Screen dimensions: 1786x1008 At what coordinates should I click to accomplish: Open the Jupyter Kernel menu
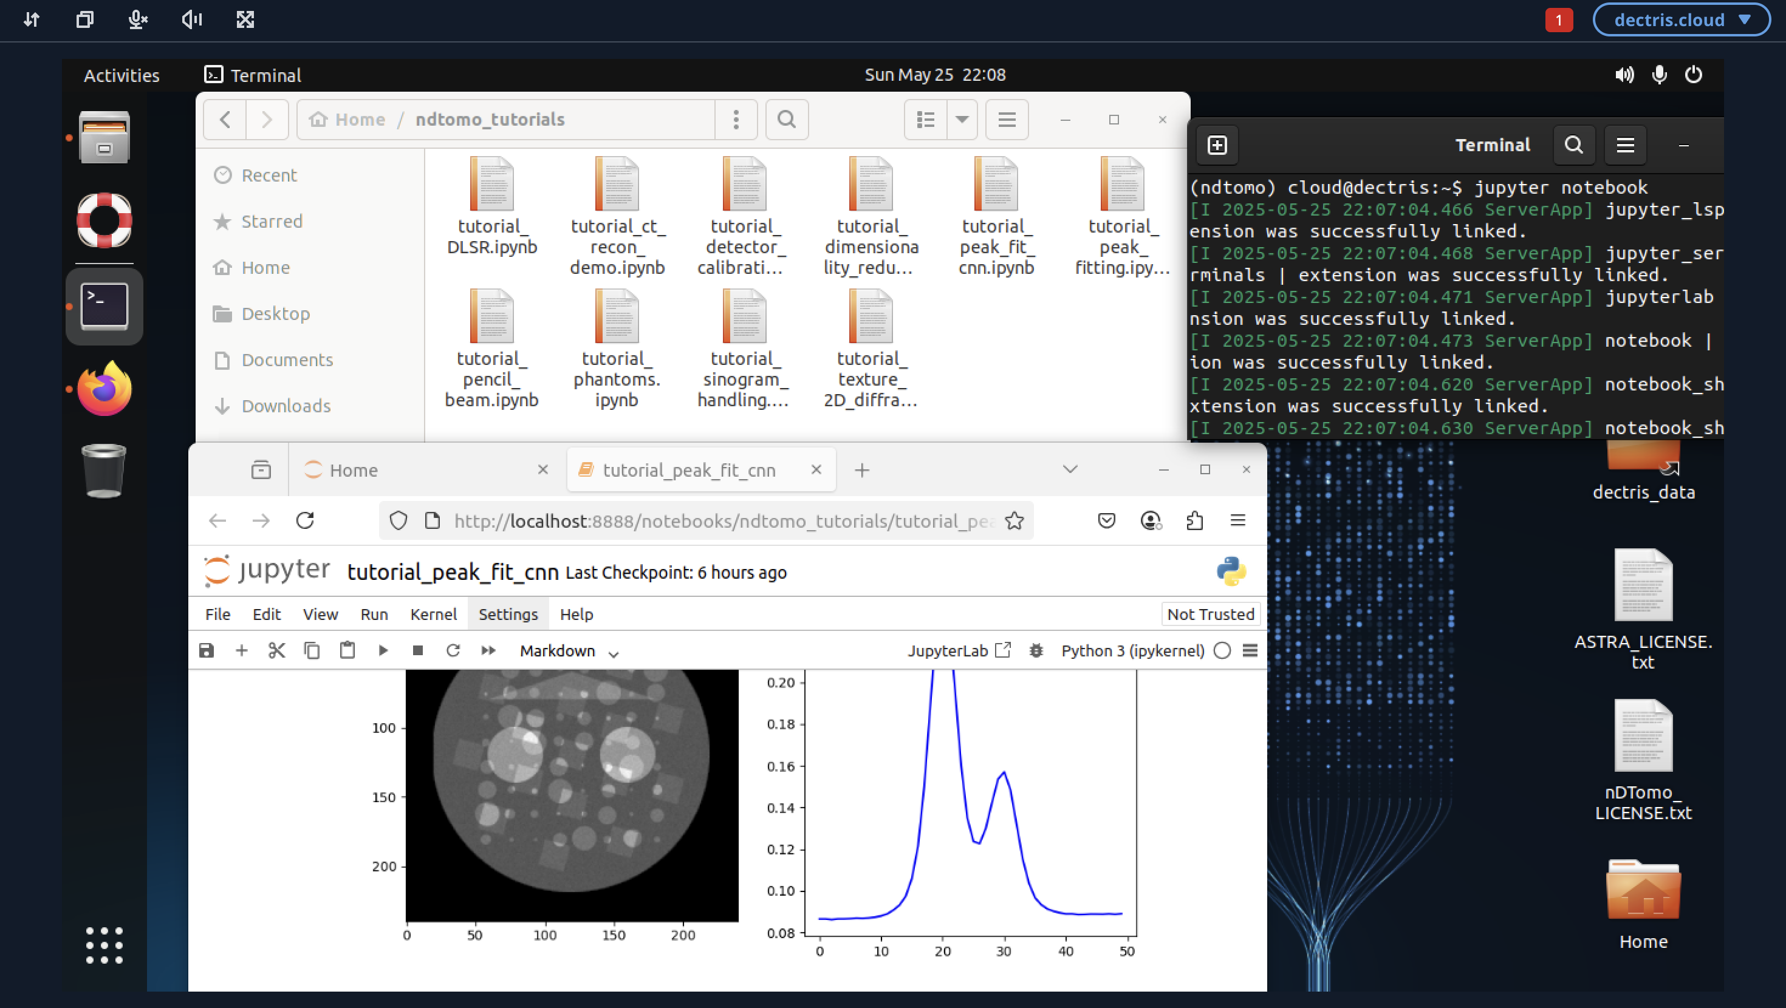coord(433,613)
